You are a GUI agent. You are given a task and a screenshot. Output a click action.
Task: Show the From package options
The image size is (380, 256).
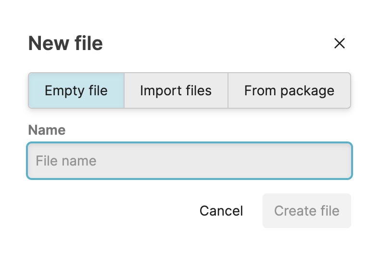click(289, 90)
